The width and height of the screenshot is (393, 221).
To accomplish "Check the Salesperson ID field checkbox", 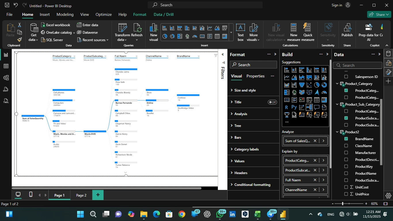I will pos(346,77).
